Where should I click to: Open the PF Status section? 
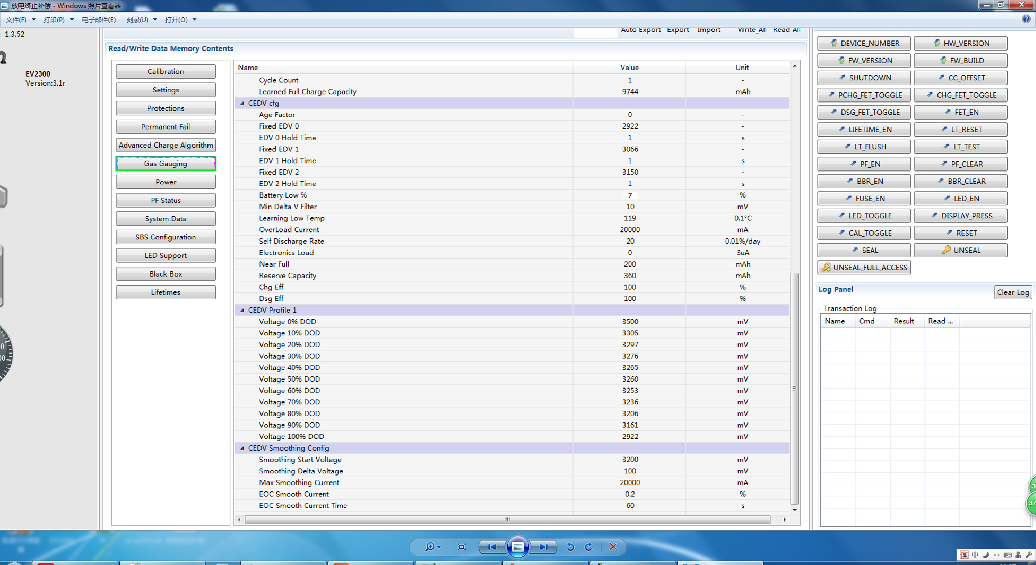tap(166, 201)
